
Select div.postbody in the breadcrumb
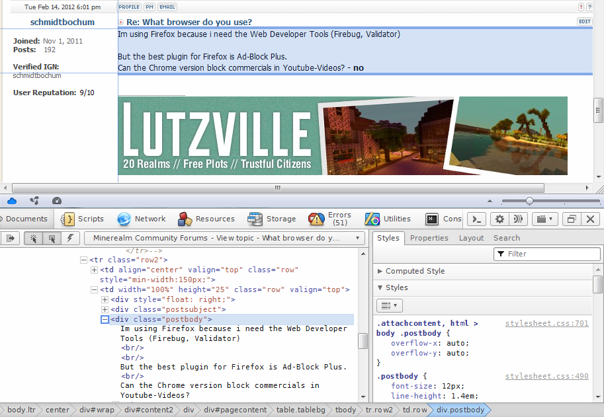pos(460,410)
